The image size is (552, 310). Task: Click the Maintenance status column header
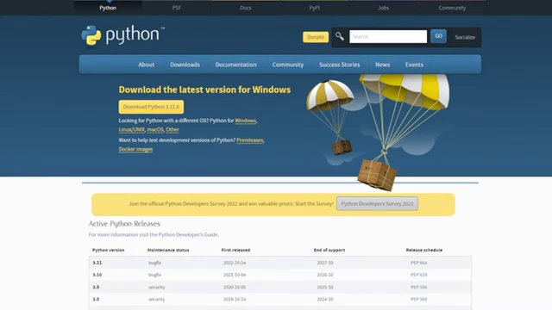pos(168,251)
